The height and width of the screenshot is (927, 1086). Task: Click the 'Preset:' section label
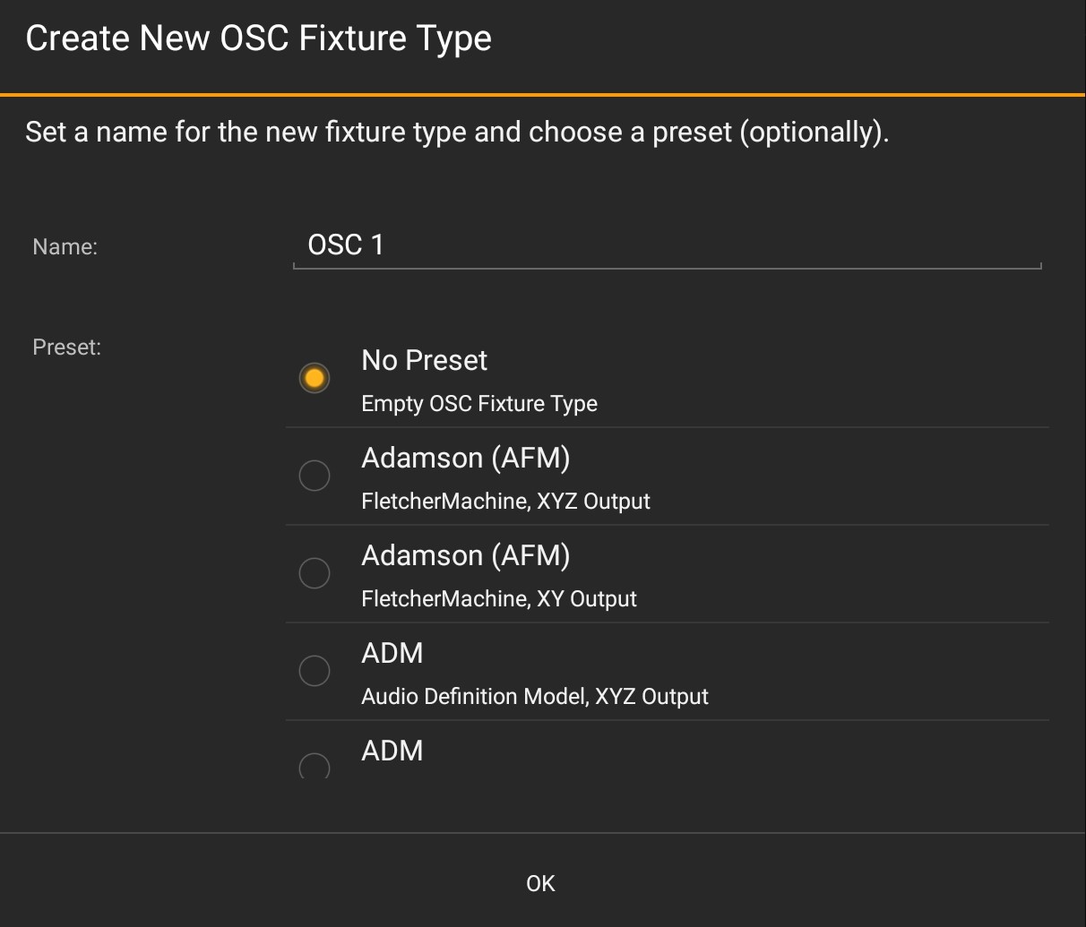tap(66, 348)
